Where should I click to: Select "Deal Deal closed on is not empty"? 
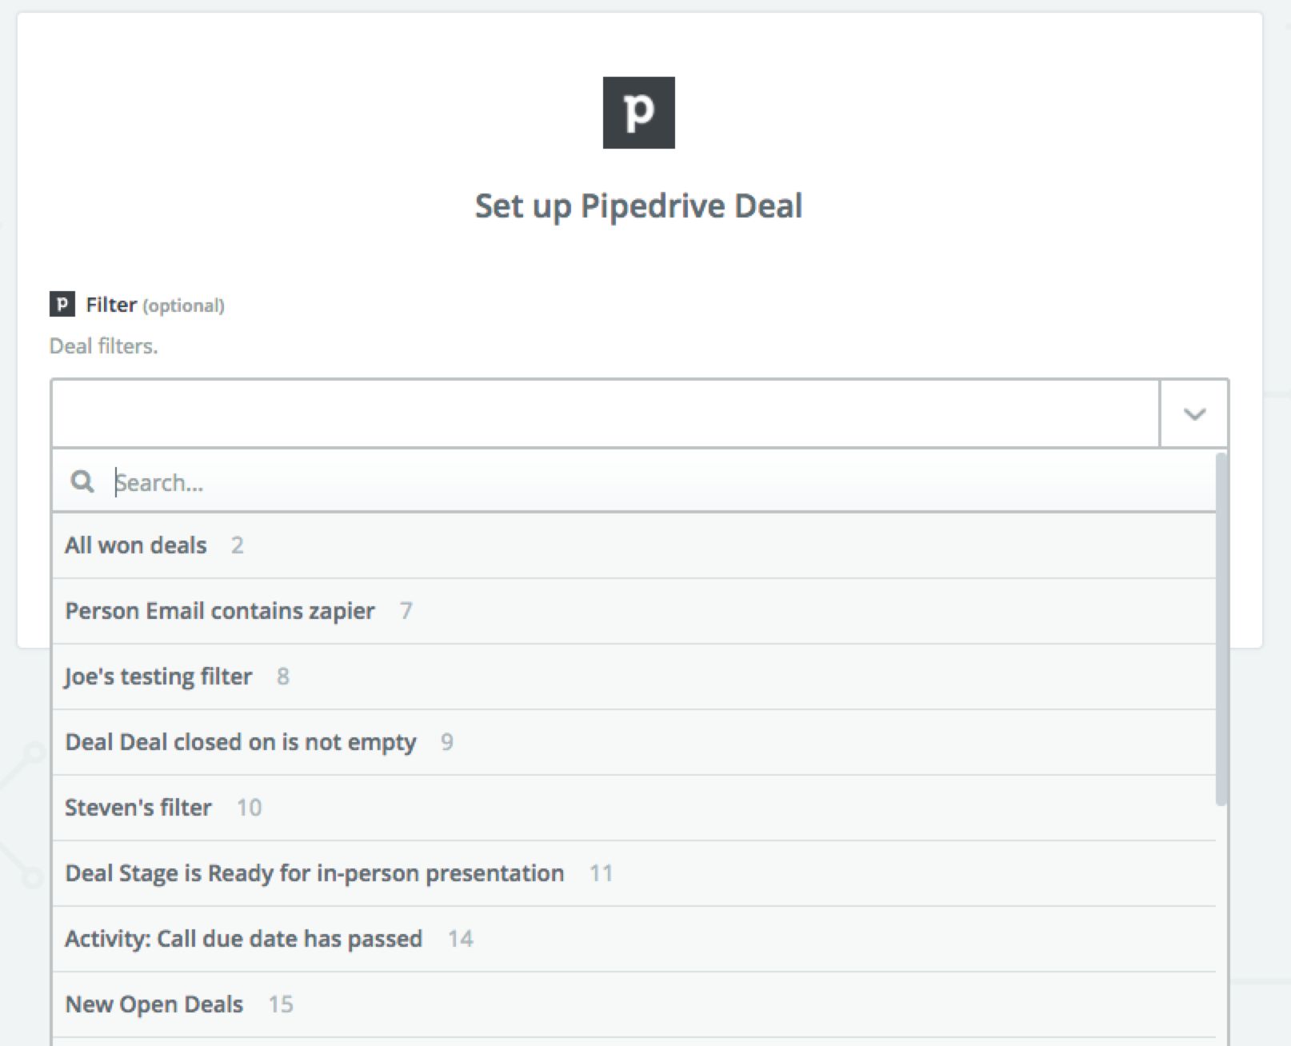[241, 742]
